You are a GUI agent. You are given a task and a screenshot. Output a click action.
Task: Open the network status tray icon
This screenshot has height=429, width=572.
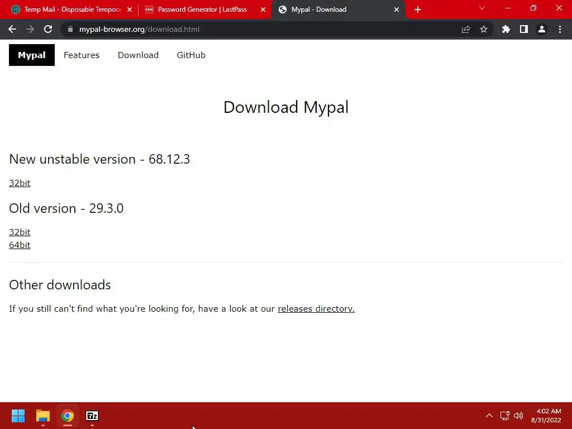pyautogui.click(x=504, y=416)
